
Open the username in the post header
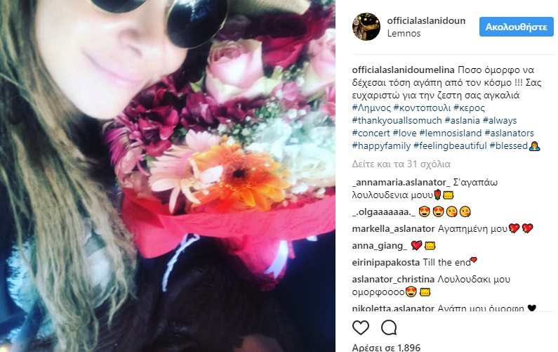426,20
